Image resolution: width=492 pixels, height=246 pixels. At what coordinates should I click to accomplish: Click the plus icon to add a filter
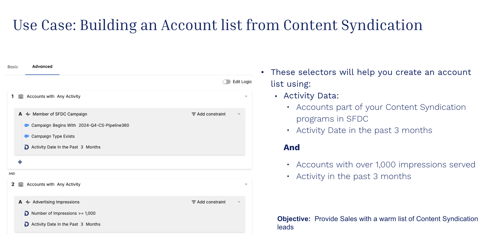20,162
